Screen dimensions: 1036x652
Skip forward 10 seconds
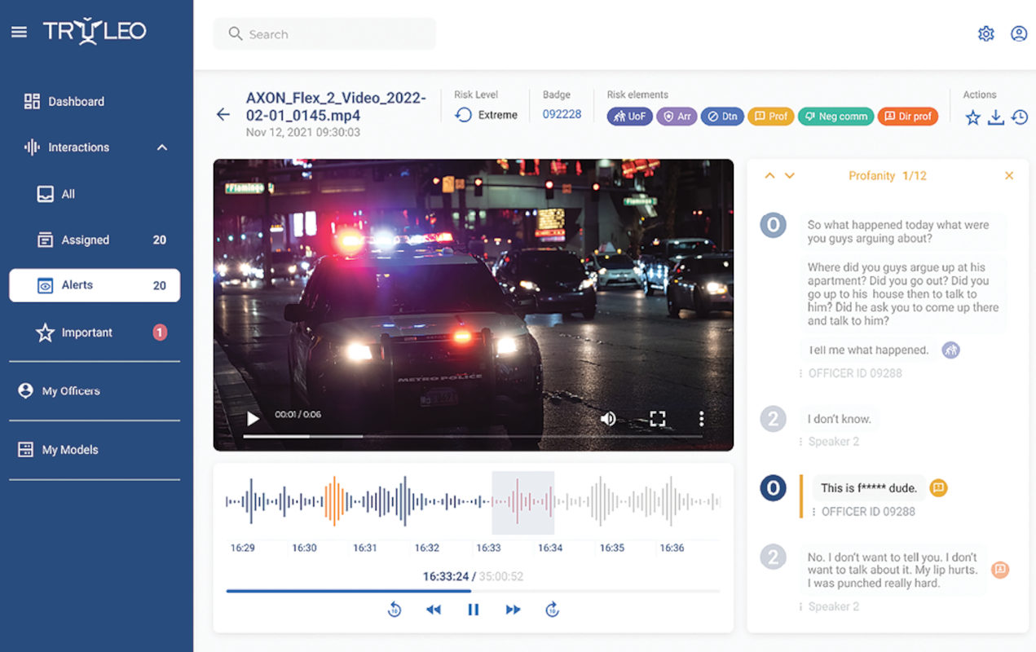552,609
